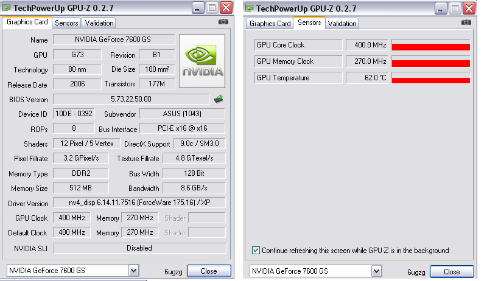Image resolution: width=487 pixels, height=281 pixels.
Task: Click the Driver Version field
Action: 139,203
